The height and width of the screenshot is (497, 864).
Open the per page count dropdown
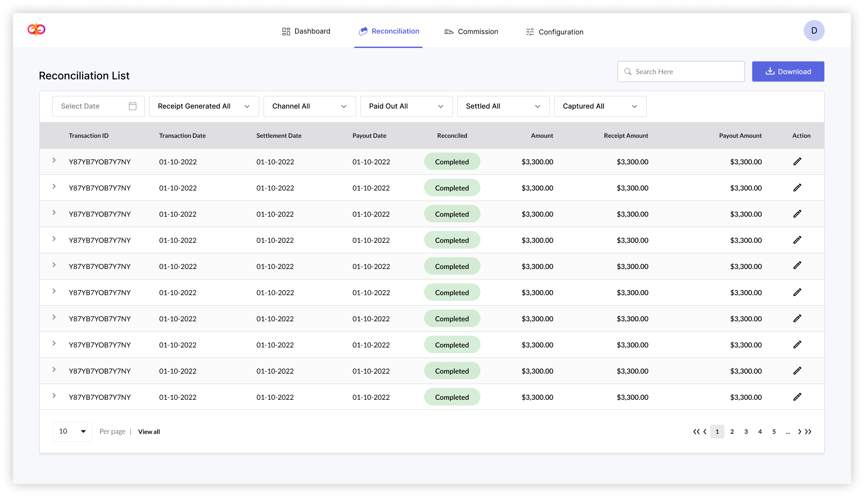click(72, 432)
